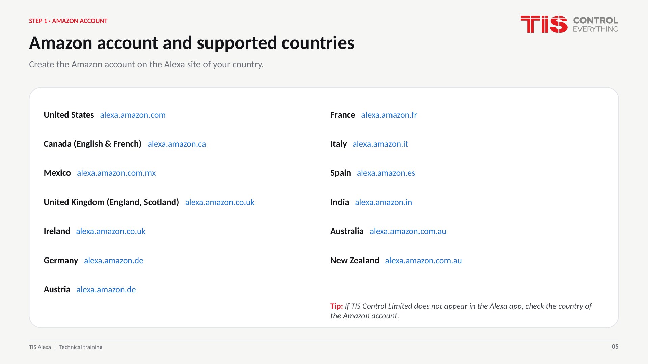Open the Canada alexa.amazon.ca link
Image resolution: width=648 pixels, height=364 pixels.
click(x=177, y=144)
